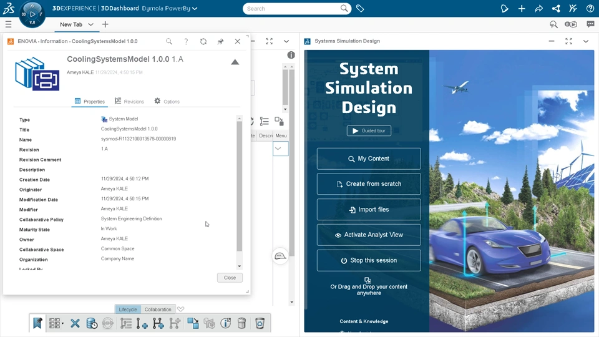Open the information icon in bottom toolbar
Viewport: 599px width, 337px height.
pos(226,323)
